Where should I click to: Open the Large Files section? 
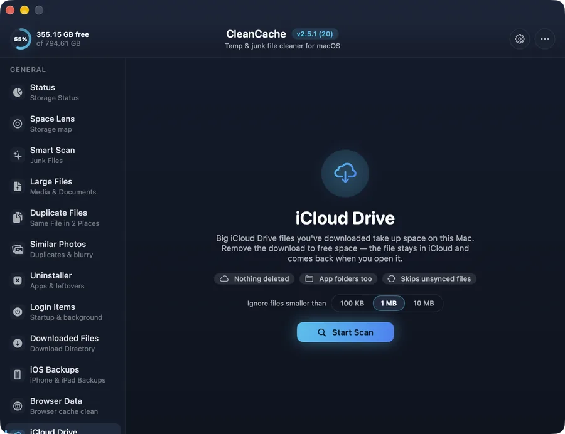[x=63, y=186]
